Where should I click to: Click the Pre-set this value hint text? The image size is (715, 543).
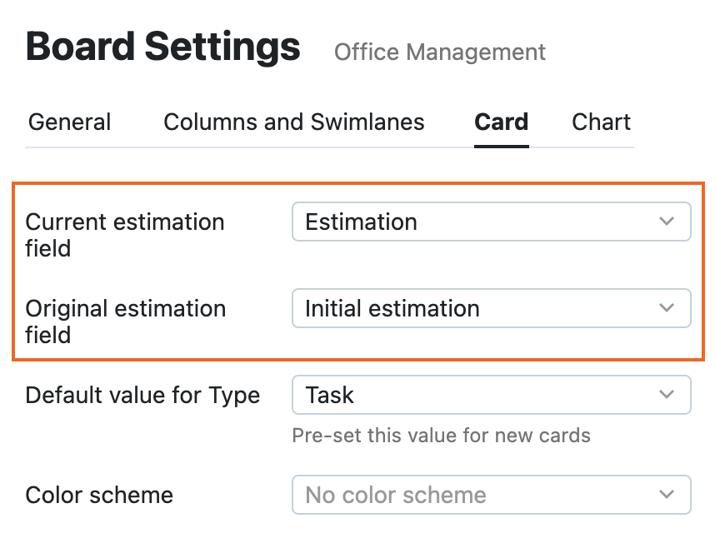[441, 436]
